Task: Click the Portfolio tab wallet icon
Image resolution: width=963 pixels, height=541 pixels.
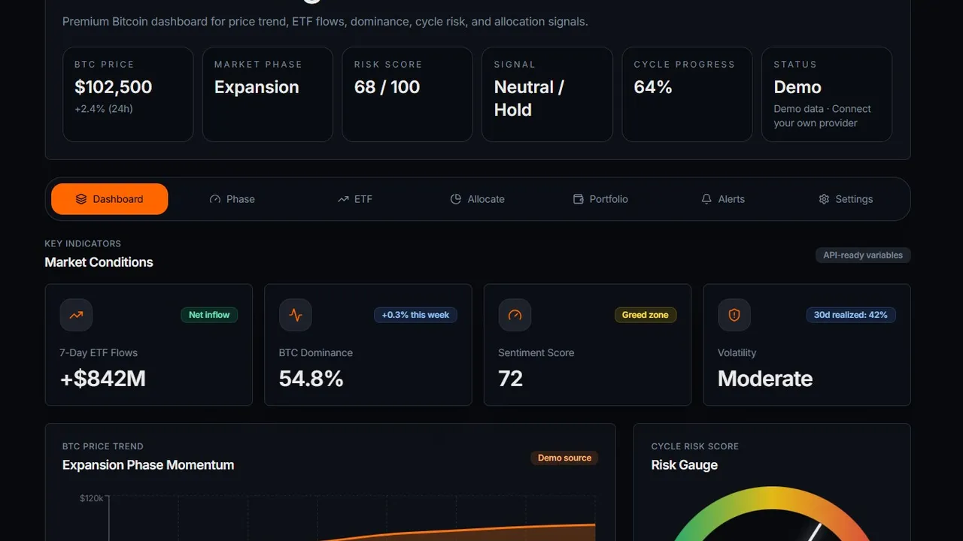Action: (579, 199)
